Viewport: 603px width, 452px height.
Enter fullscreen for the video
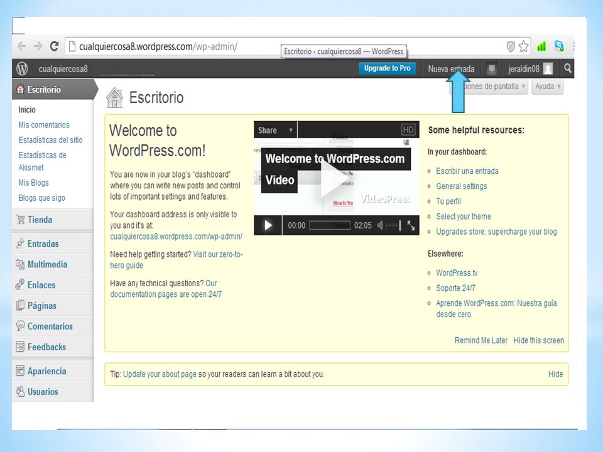(x=411, y=225)
